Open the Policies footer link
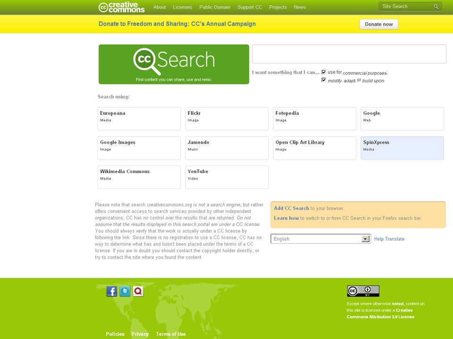 [115, 334]
